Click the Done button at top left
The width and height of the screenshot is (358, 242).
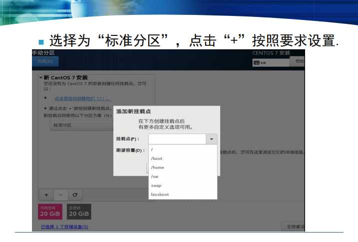45,61
